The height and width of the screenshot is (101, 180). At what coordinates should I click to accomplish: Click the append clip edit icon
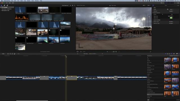click(x=12, y=54)
